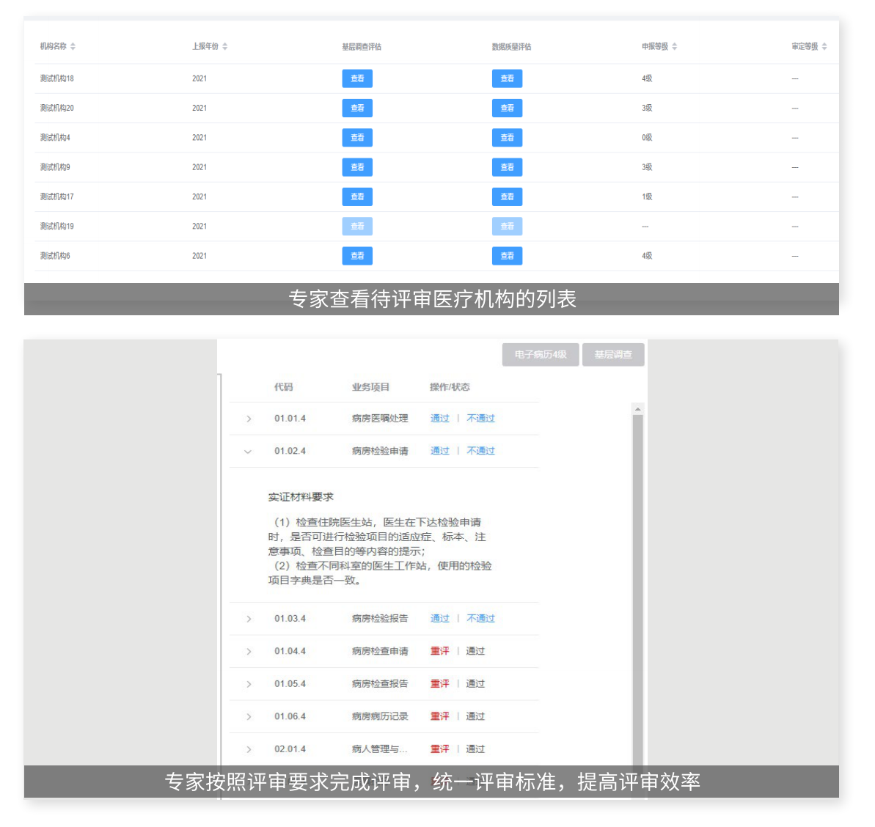Switch to 基层调查 tab
This screenshot has width=875, height=827.
point(612,355)
